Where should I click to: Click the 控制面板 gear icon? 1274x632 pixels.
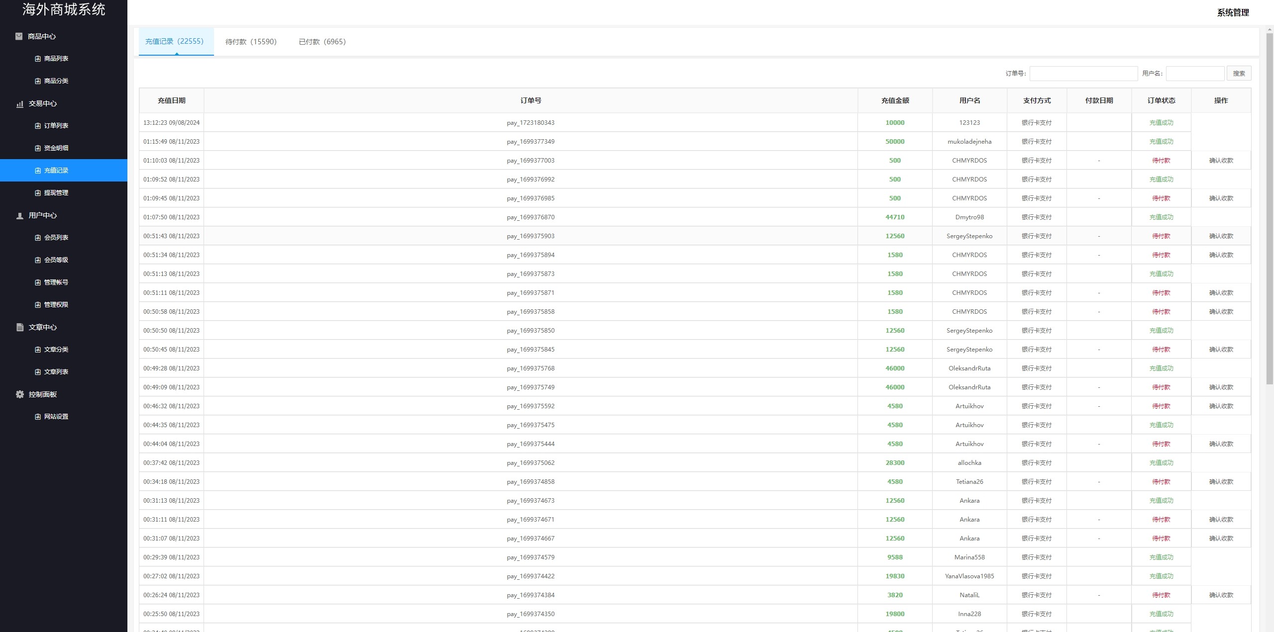(20, 394)
